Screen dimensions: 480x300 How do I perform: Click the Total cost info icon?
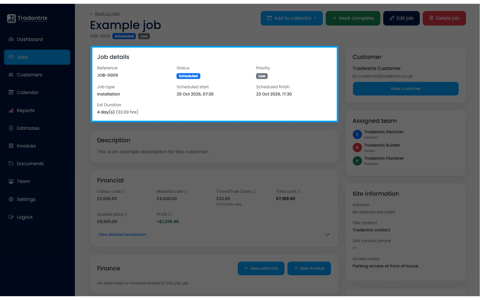298,192
